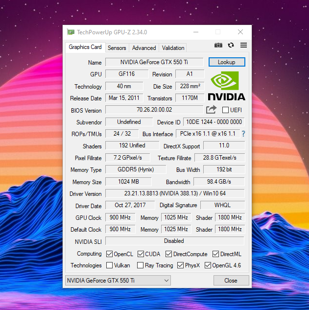Click the Driver Version field 23.21.13.8813

point(175,193)
